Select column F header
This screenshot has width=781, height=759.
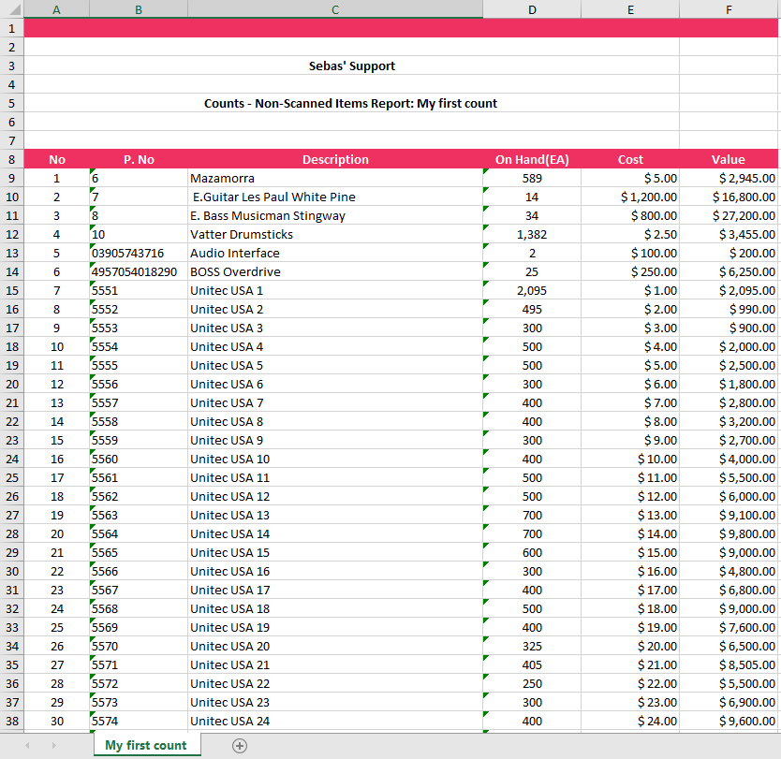coord(729,9)
